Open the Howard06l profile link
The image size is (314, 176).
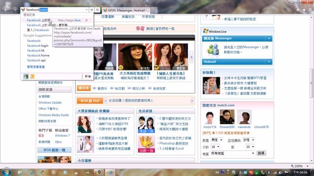pyautogui.click(x=227, y=127)
